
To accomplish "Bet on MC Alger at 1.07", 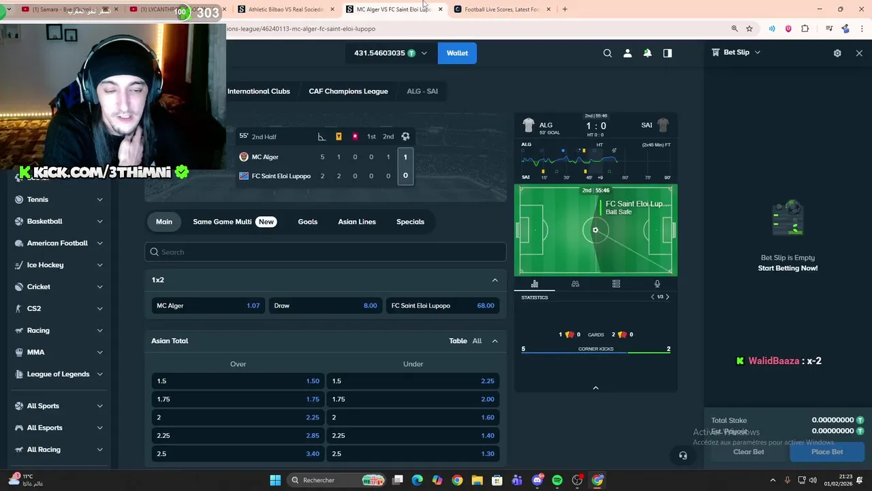I will click(208, 306).
